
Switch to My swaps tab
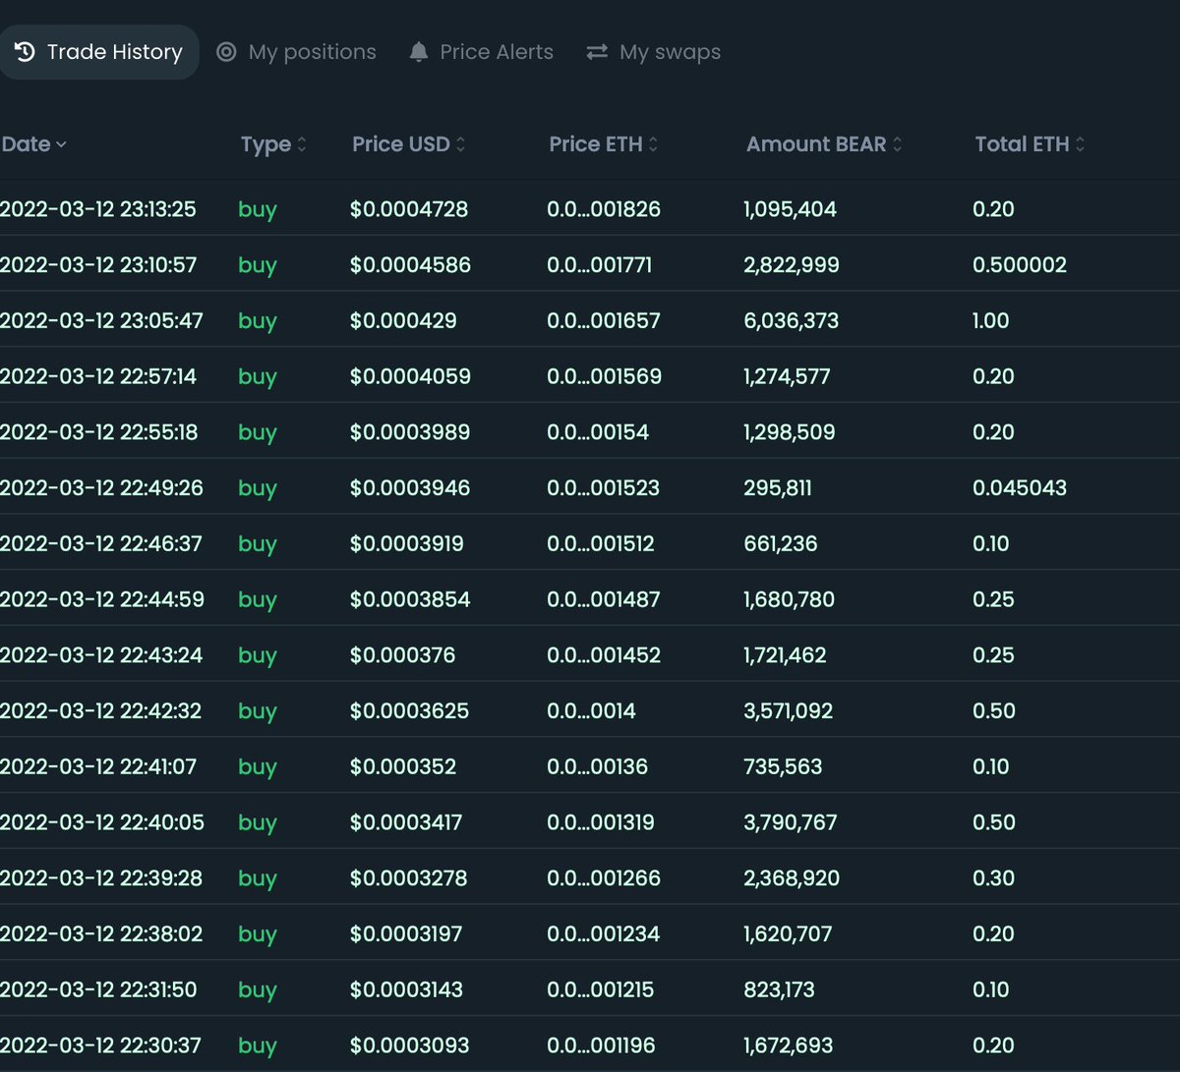(x=653, y=52)
